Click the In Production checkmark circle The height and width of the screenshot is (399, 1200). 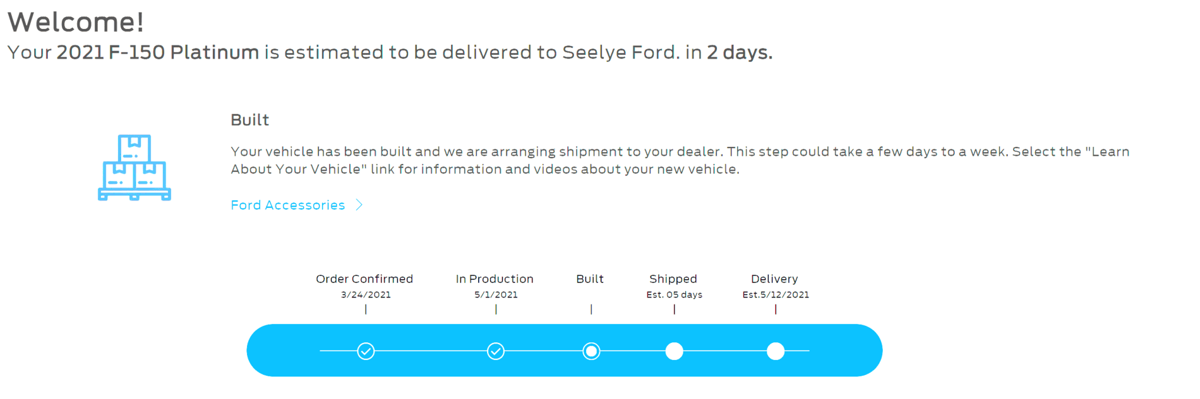[x=496, y=351]
